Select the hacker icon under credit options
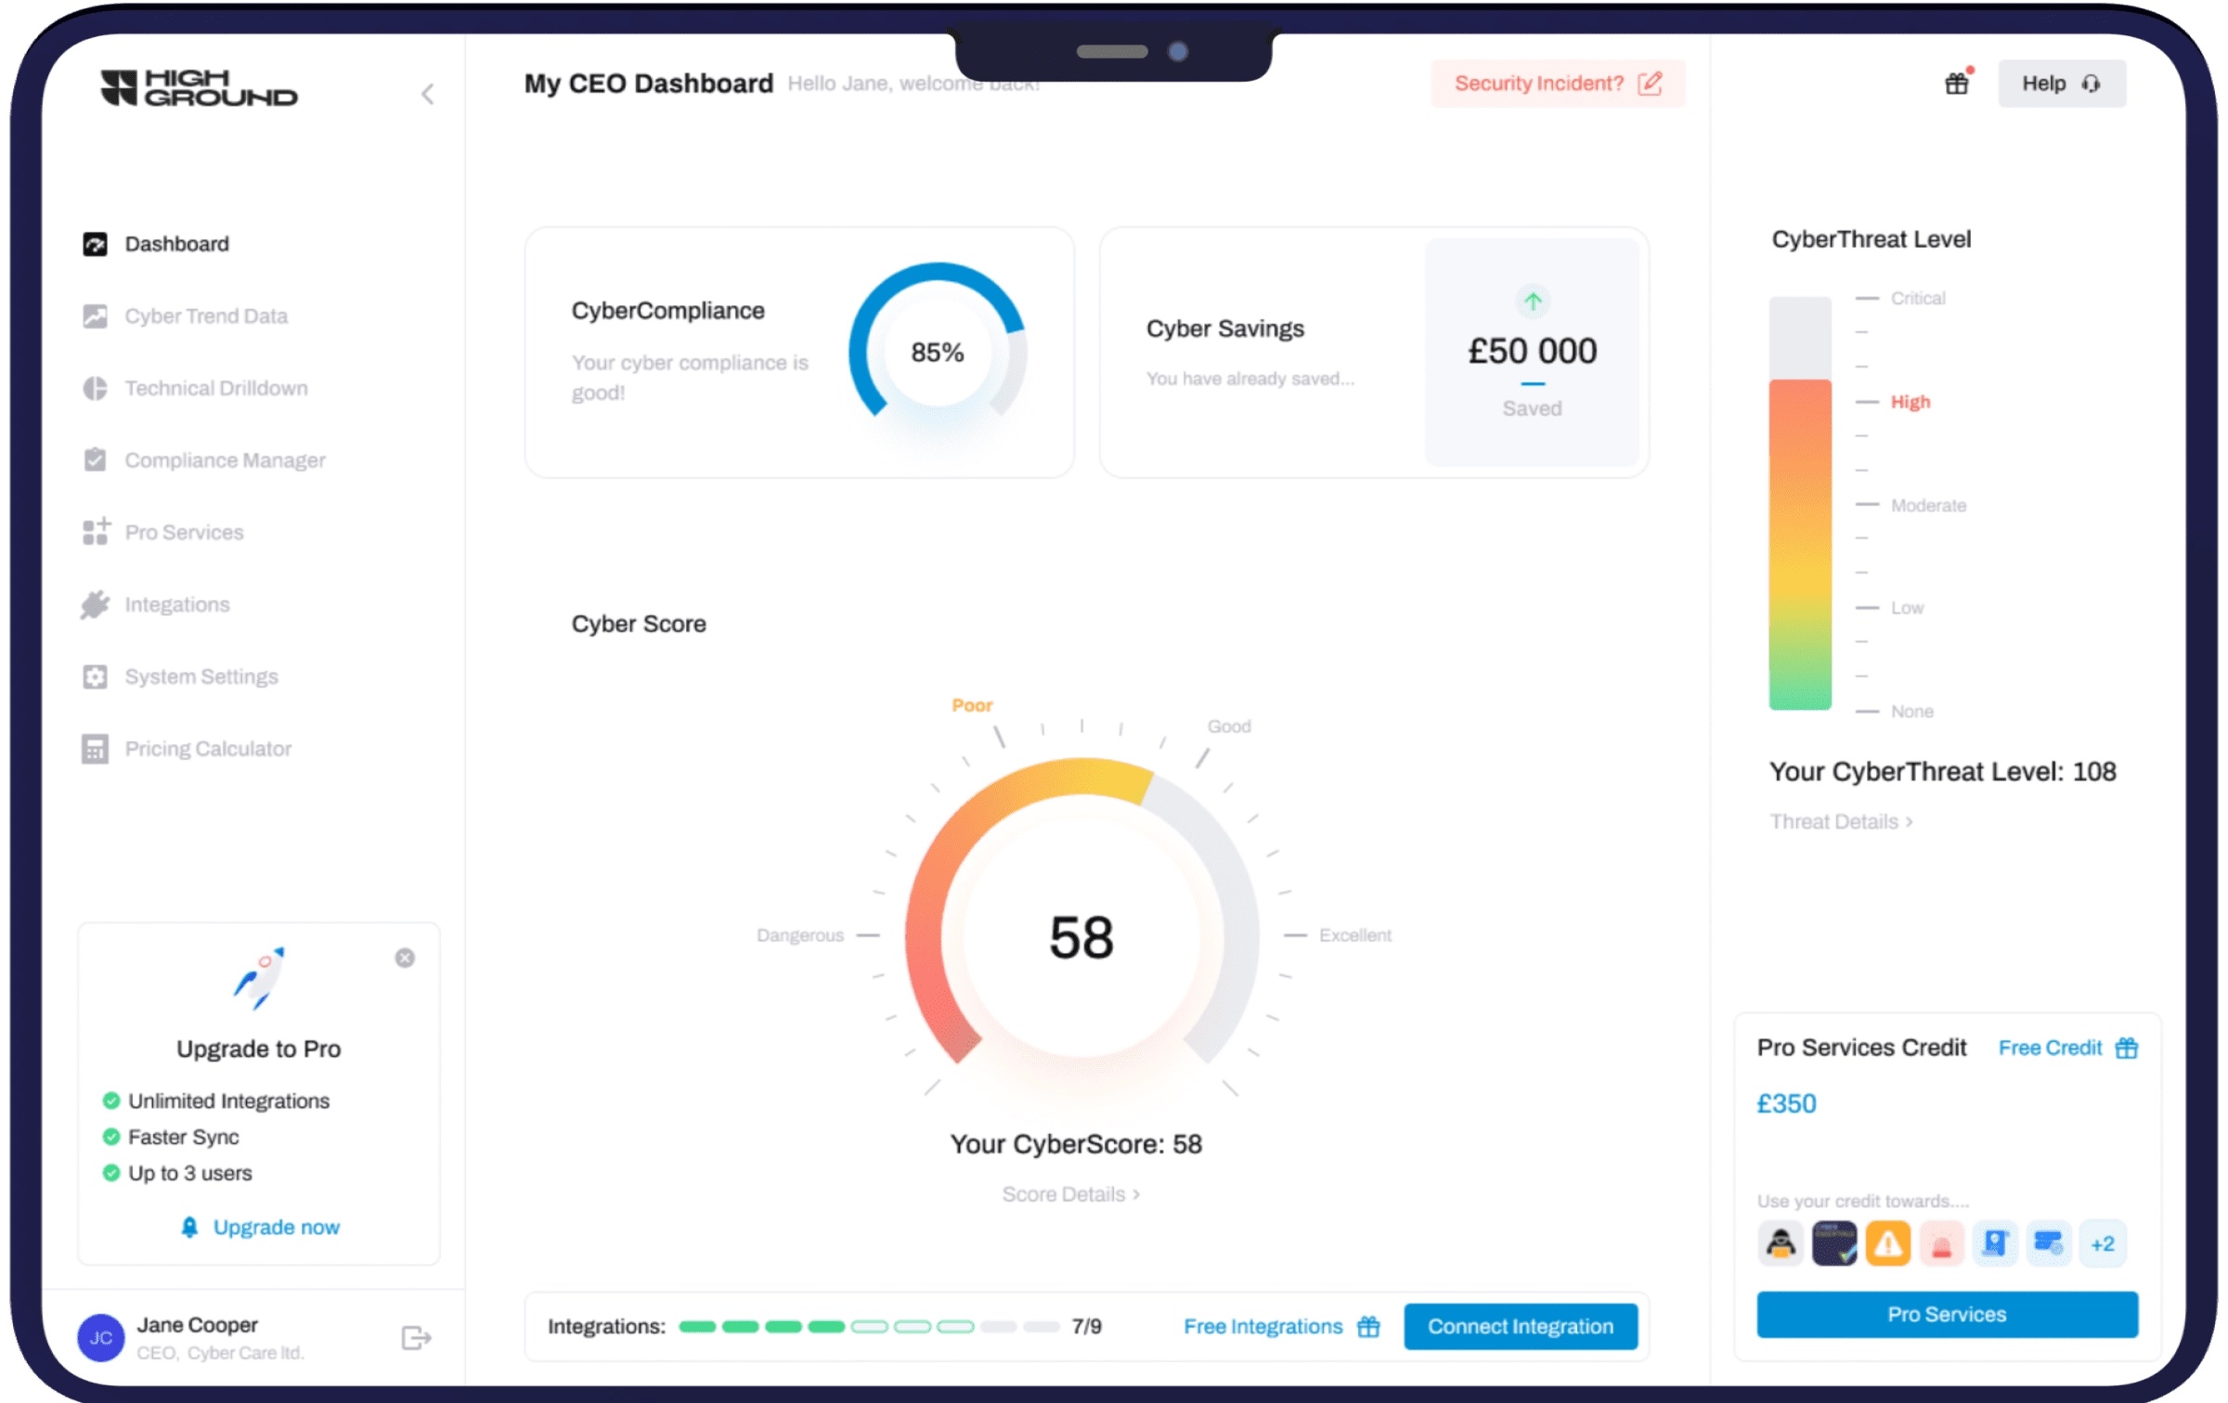The width and height of the screenshot is (2228, 1403). (1780, 1243)
